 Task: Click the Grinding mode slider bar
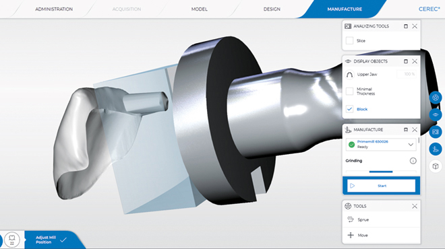coord(381,172)
